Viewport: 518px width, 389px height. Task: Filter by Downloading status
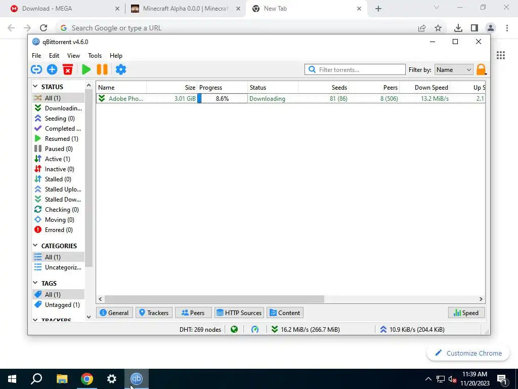tap(59, 108)
